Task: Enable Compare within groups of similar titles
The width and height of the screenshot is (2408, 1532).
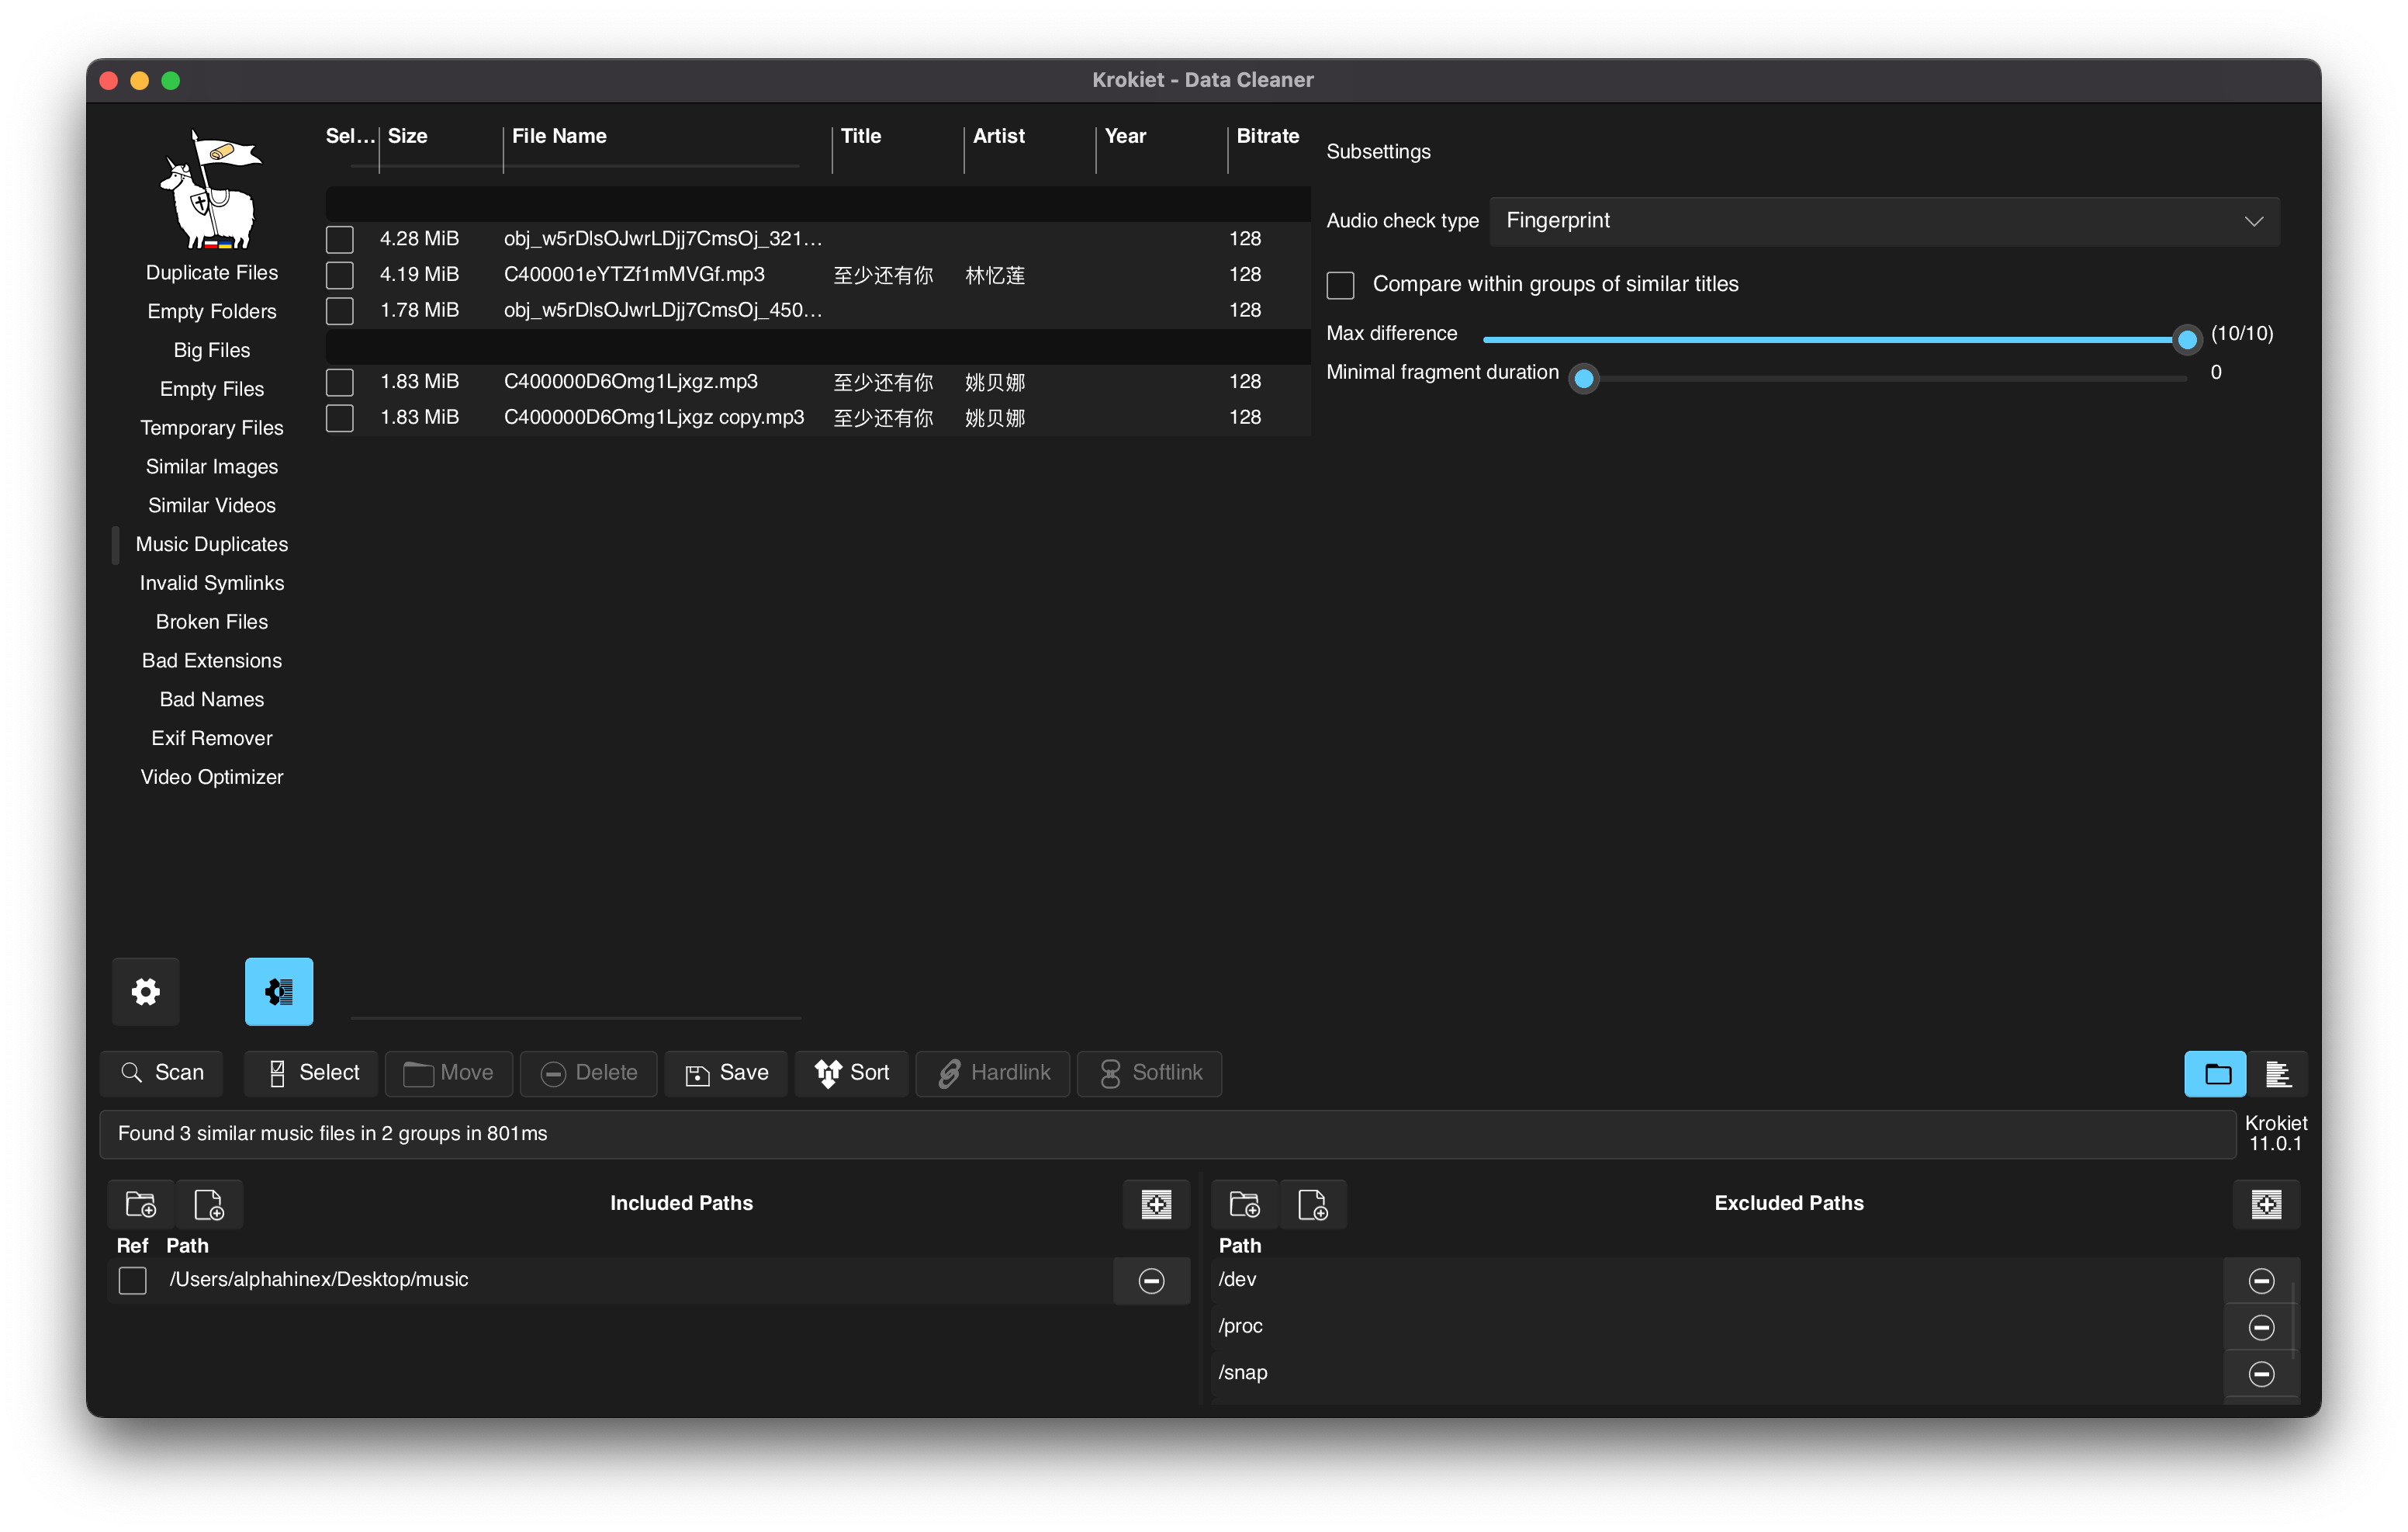Action: 1340,285
